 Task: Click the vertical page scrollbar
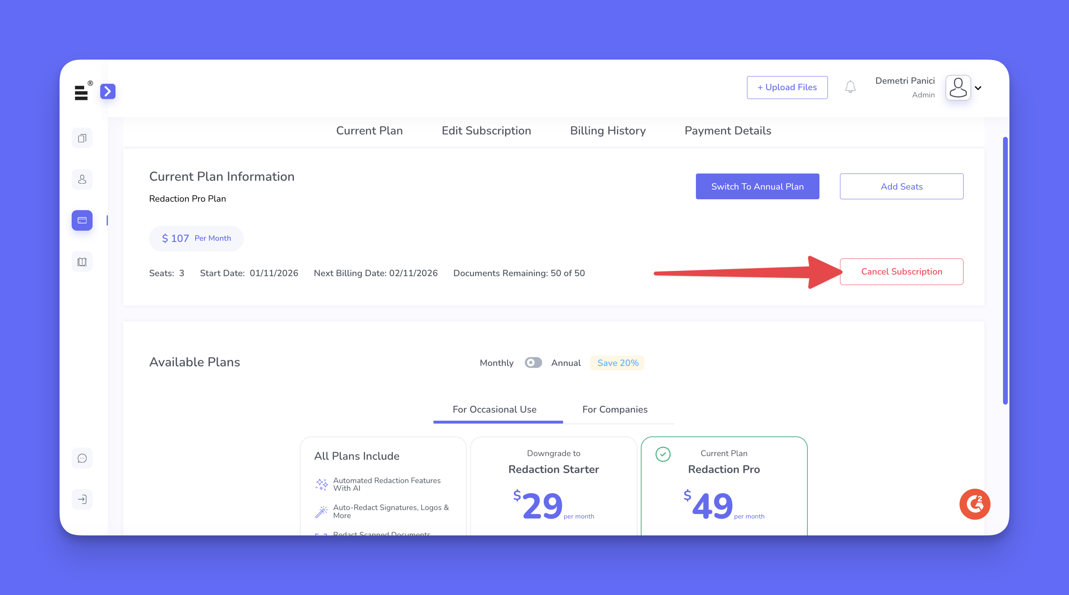(x=1005, y=270)
